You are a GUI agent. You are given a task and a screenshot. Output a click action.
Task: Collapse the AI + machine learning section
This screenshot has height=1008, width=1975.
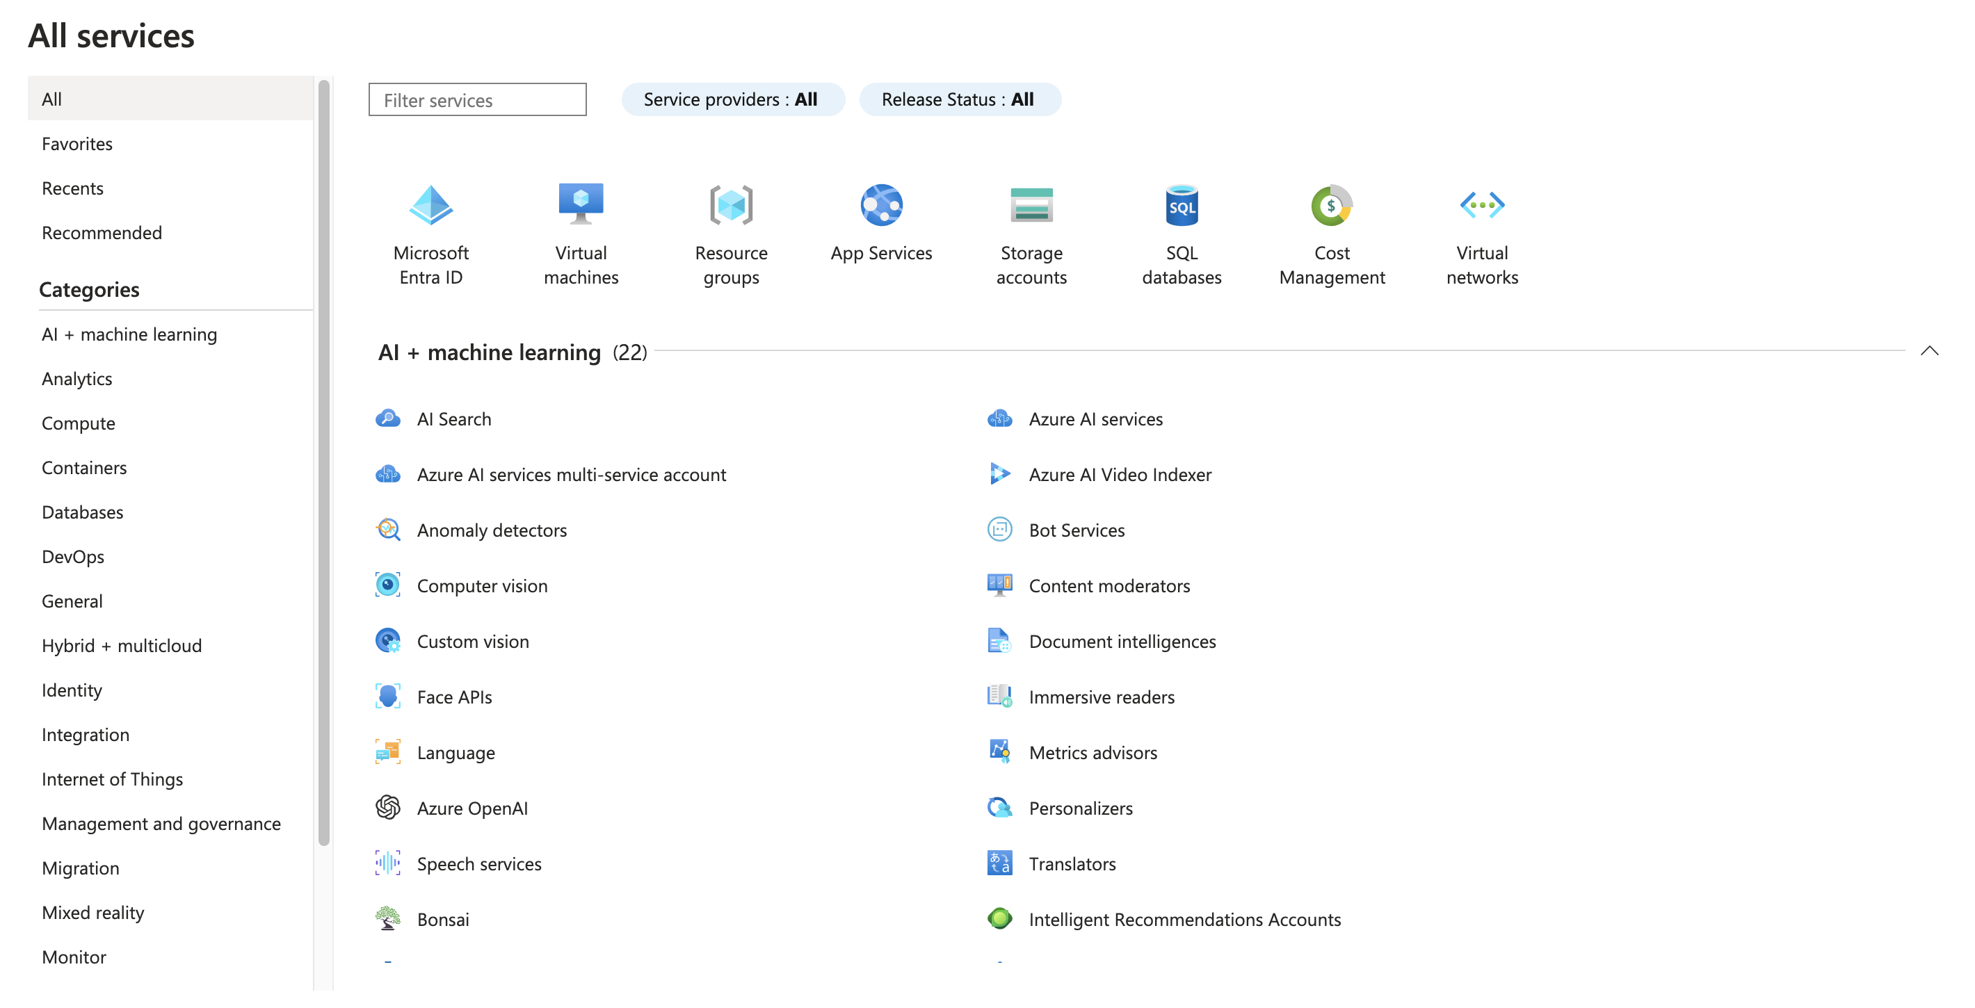coord(1929,351)
